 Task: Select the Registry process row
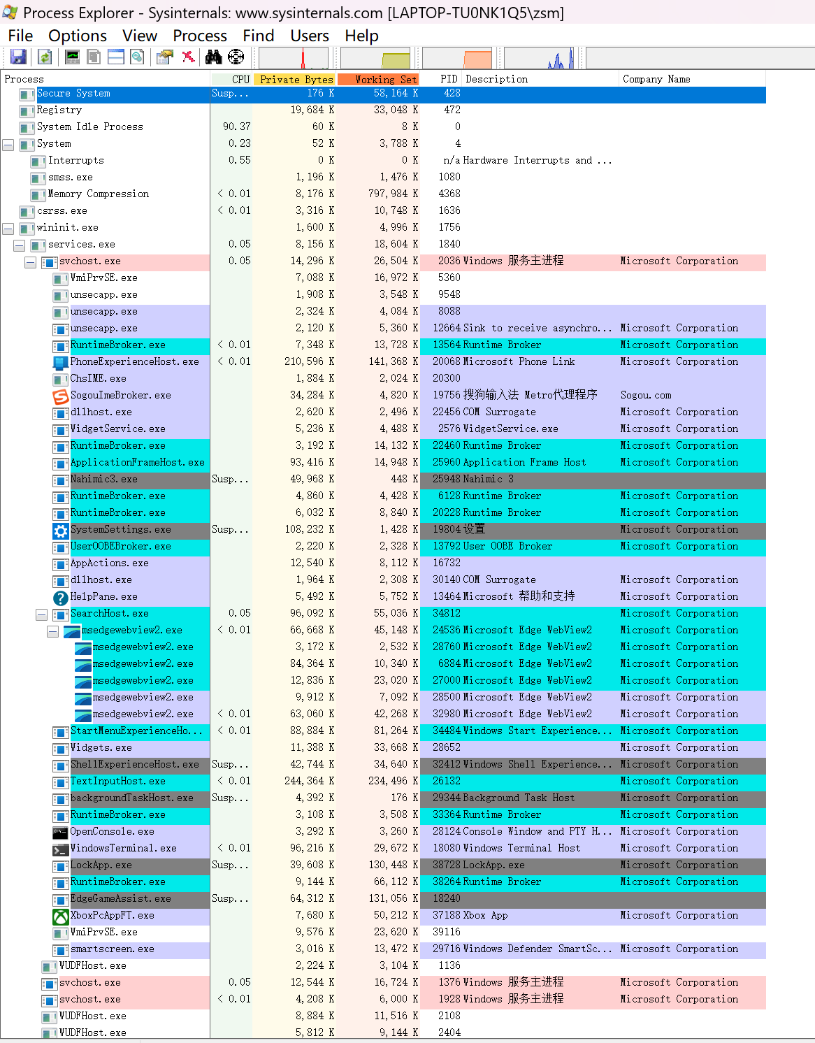(x=383, y=110)
